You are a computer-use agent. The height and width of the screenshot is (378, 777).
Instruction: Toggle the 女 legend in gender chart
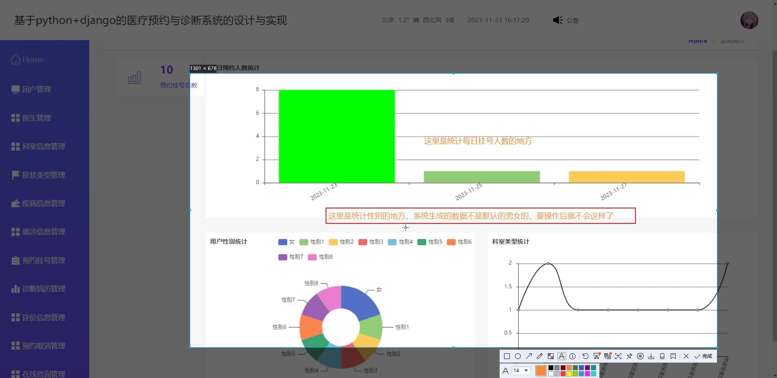coord(286,242)
